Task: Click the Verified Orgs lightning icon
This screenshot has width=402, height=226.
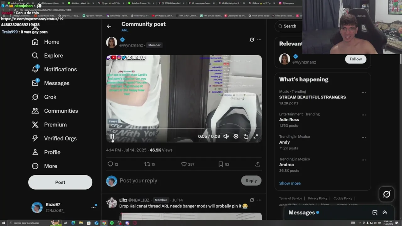Action: coord(35,138)
